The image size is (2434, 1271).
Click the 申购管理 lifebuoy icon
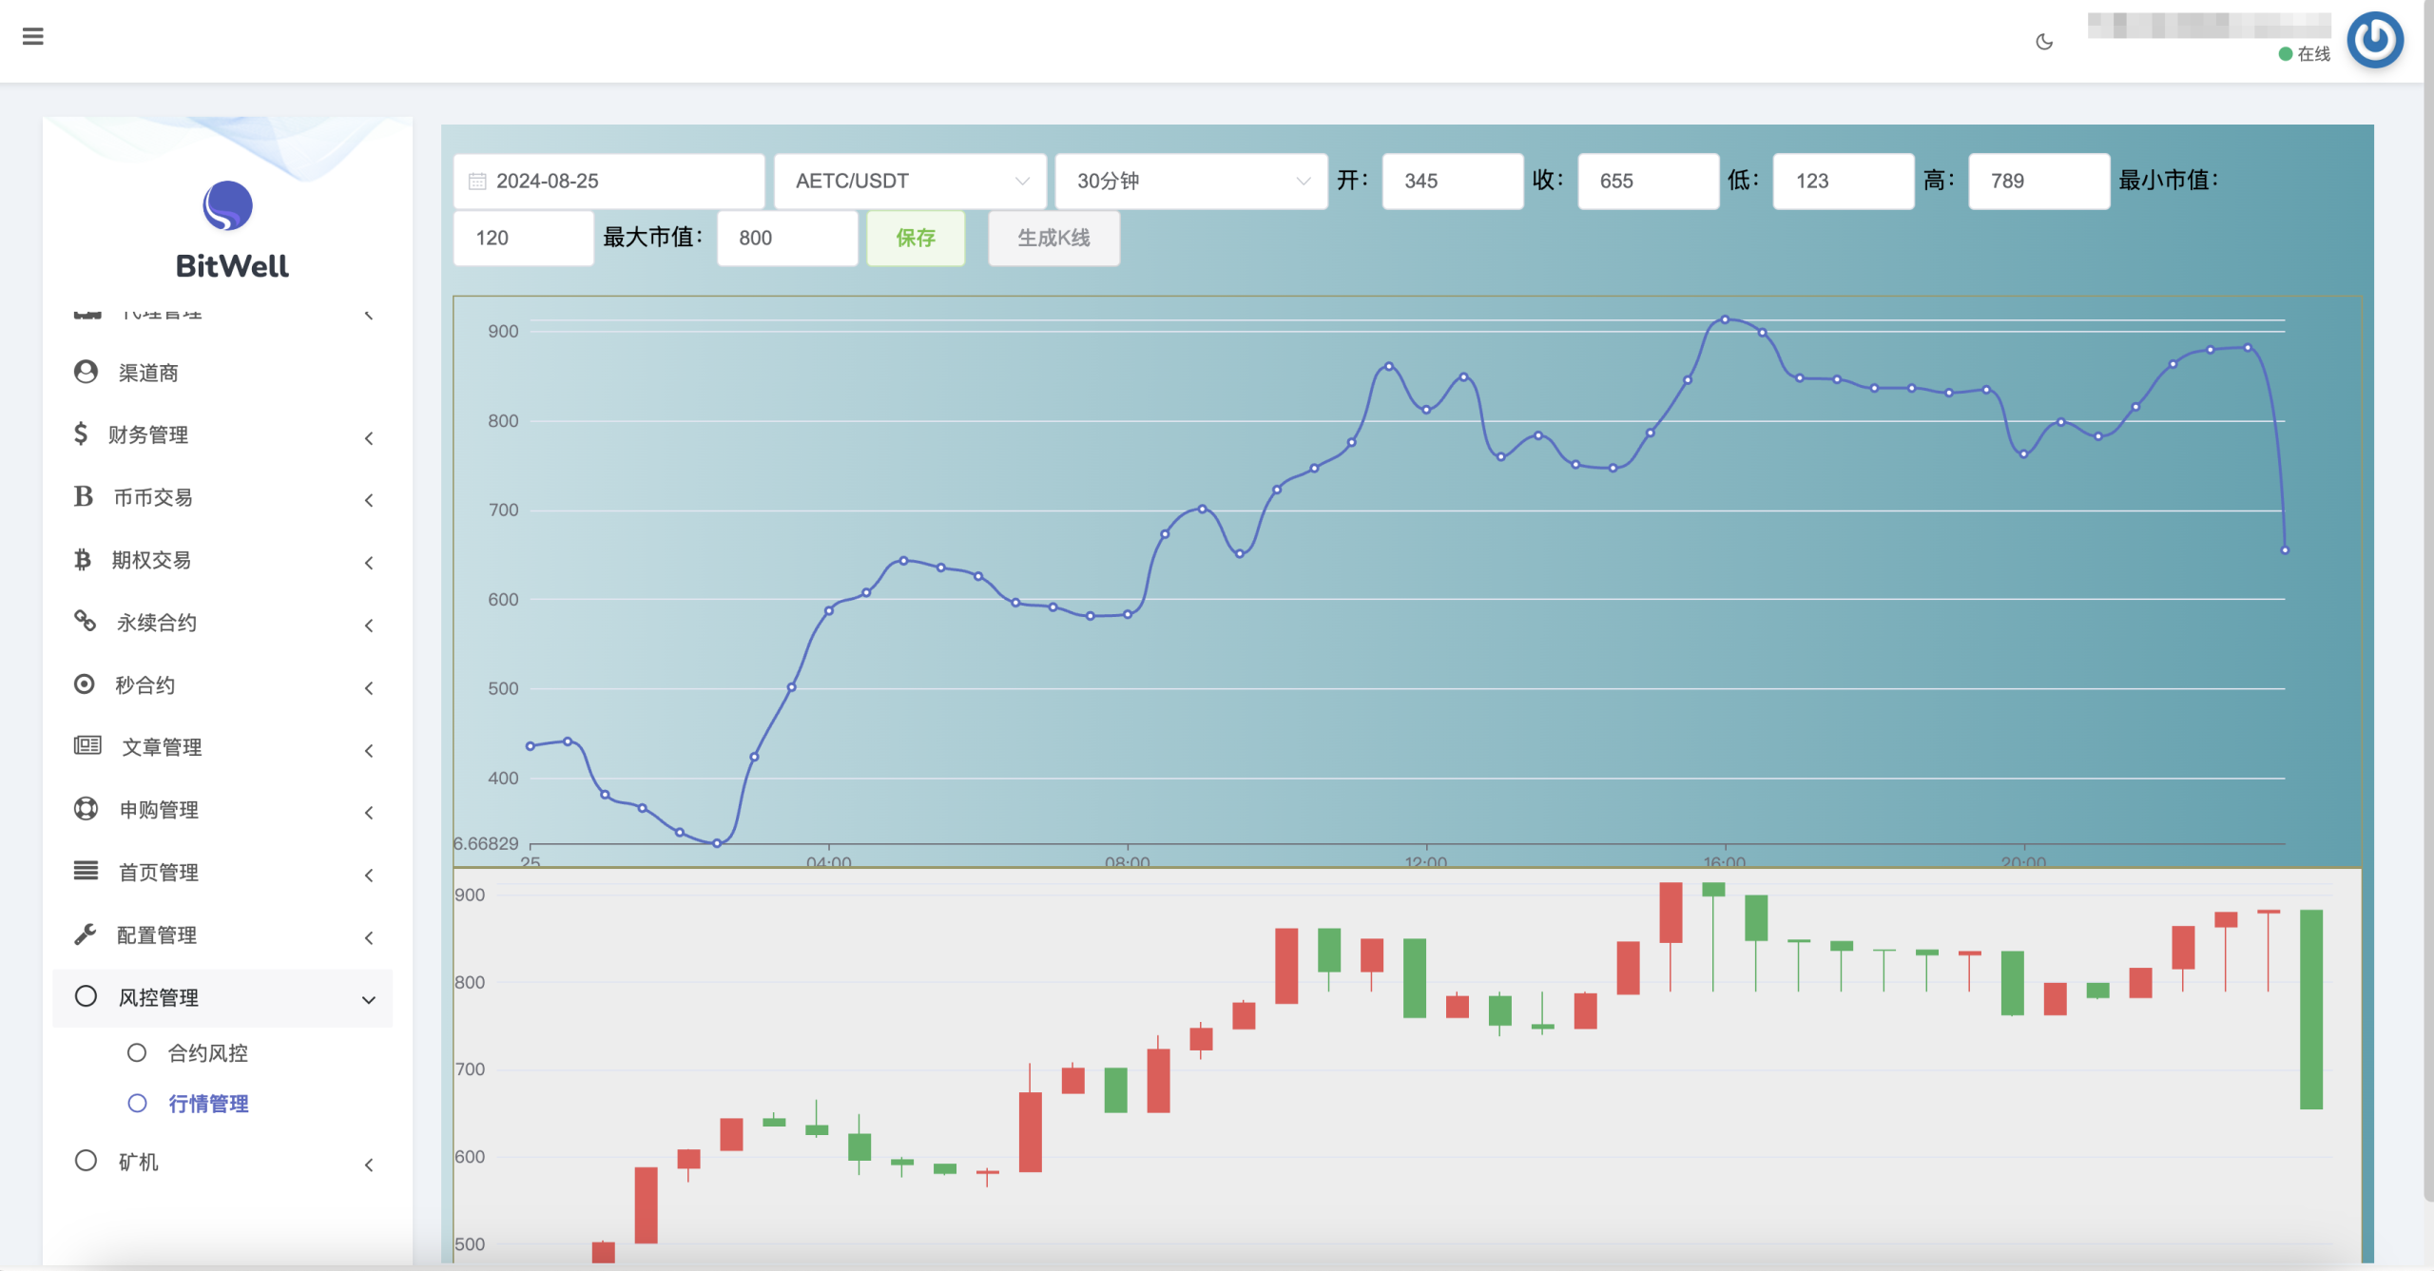86,809
